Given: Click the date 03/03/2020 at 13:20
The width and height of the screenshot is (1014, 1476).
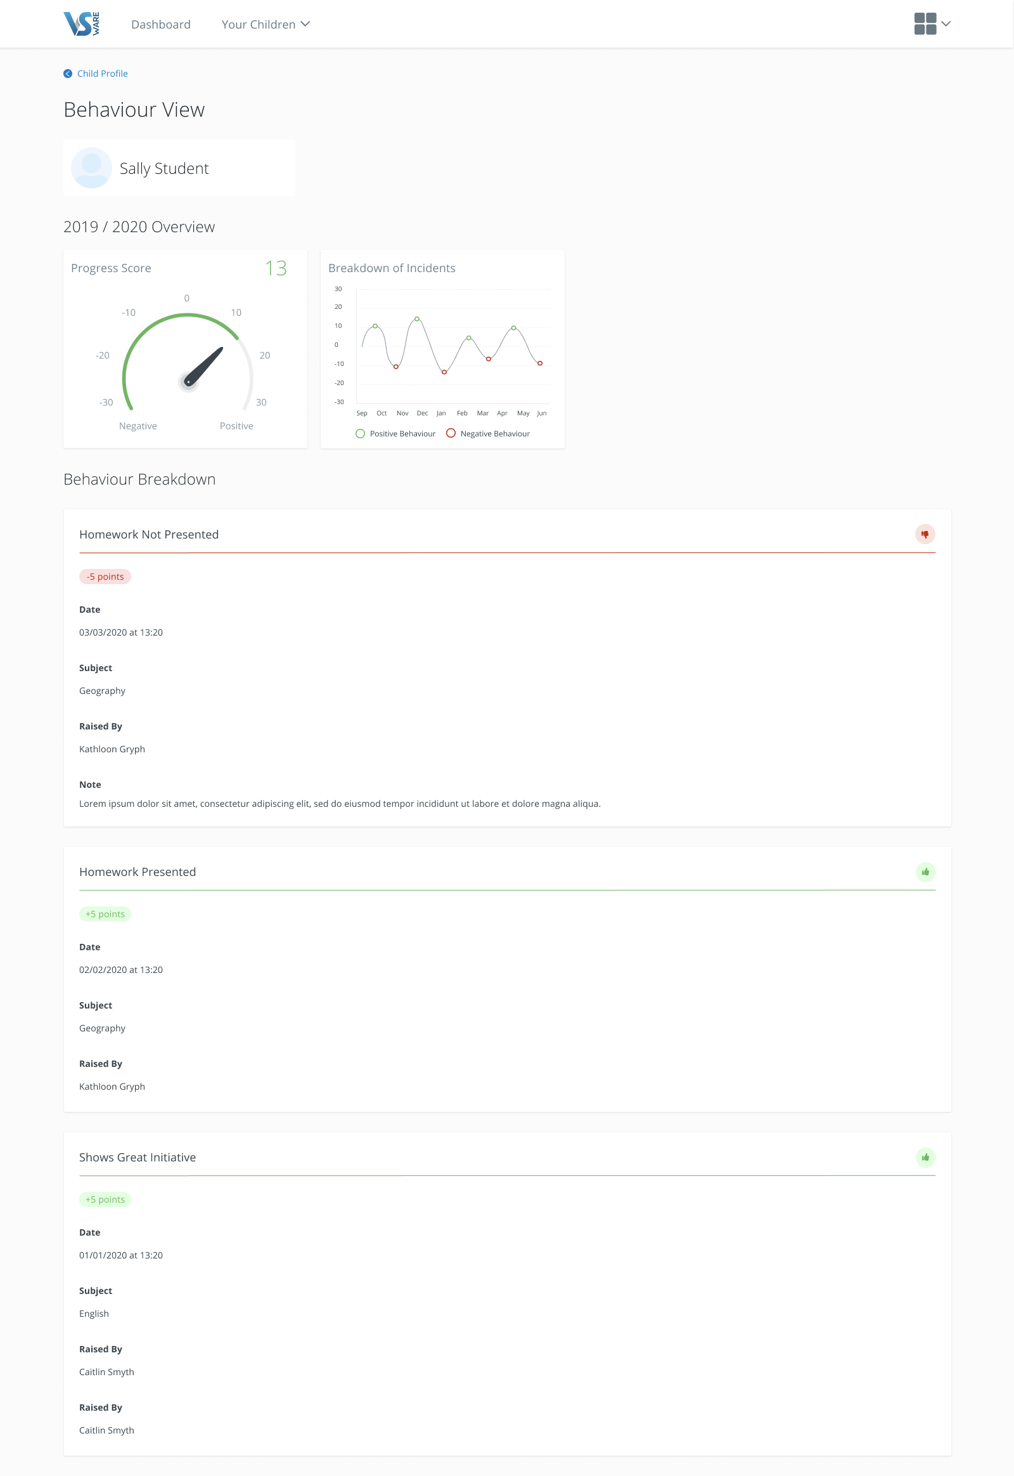Looking at the screenshot, I should point(120,633).
